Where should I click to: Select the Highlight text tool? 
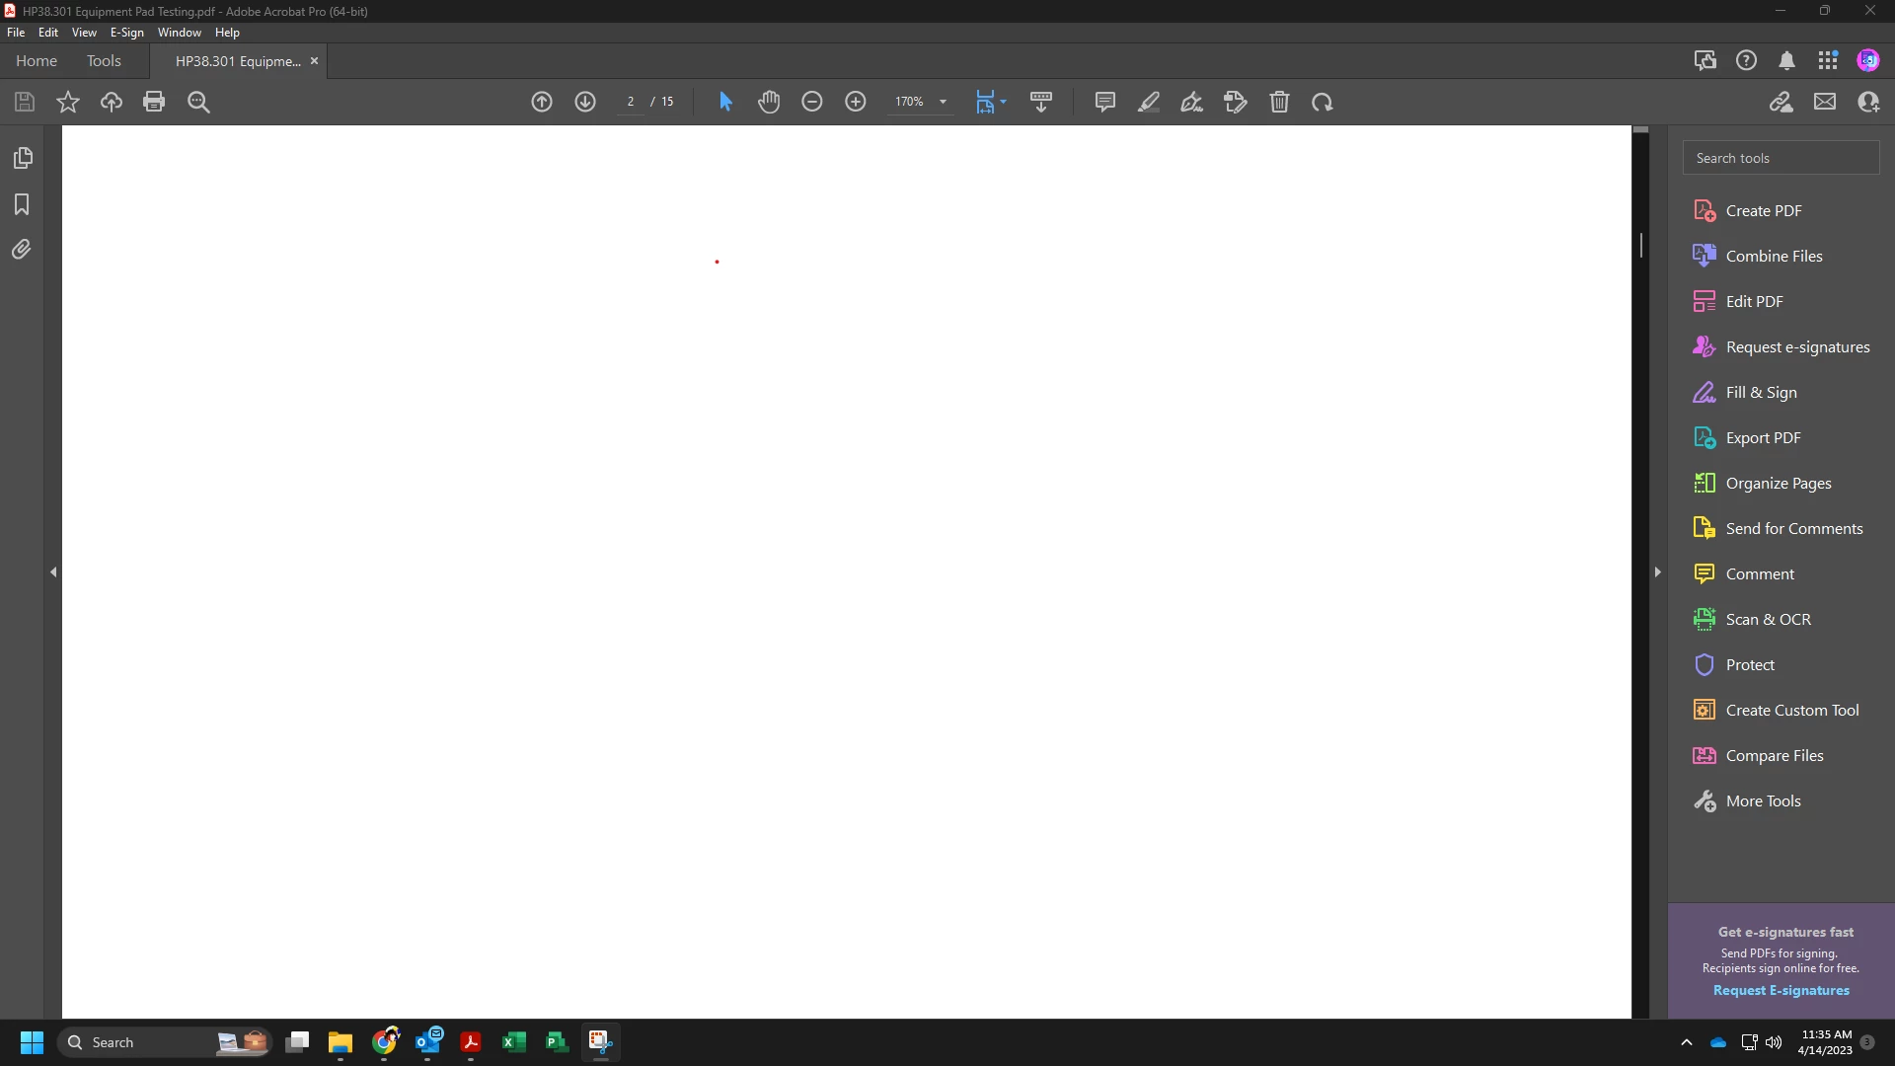[x=1148, y=102]
